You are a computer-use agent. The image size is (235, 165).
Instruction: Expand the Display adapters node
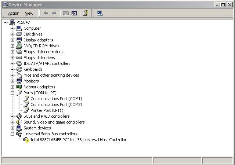coord(12,40)
